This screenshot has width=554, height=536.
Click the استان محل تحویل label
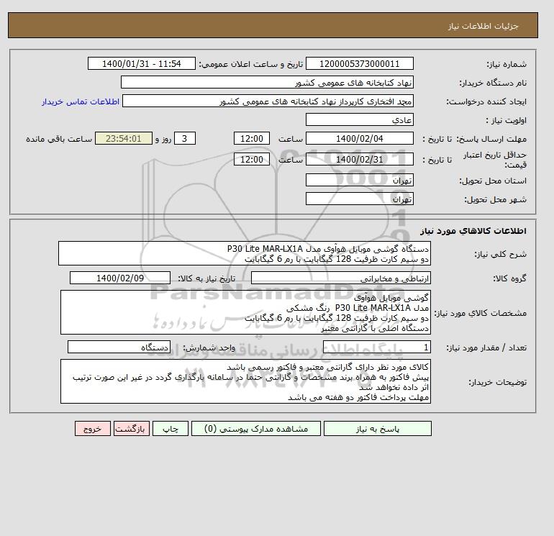(493, 181)
